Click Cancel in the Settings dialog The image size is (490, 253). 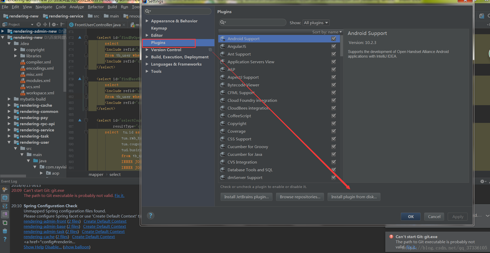pyautogui.click(x=434, y=217)
